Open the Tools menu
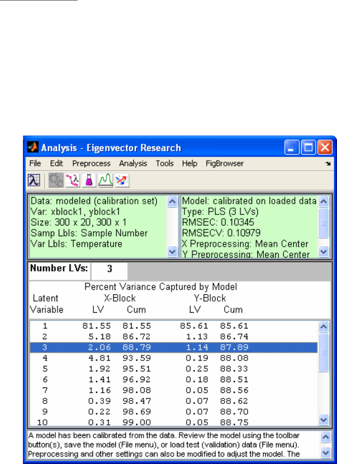Viewport: 337px width, 464px height. [165, 163]
